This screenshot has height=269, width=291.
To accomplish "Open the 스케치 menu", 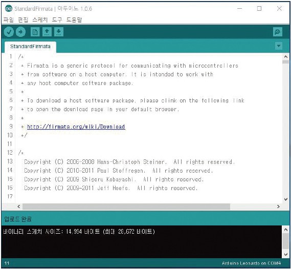I will point(40,19).
